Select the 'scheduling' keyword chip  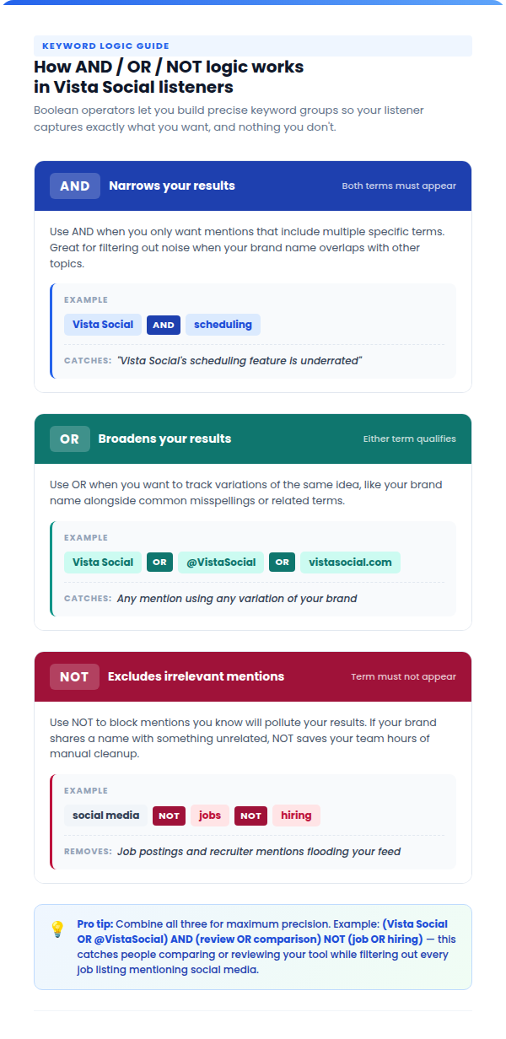click(x=223, y=325)
